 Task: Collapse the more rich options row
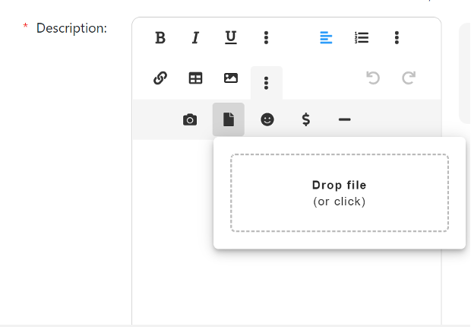click(x=266, y=83)
